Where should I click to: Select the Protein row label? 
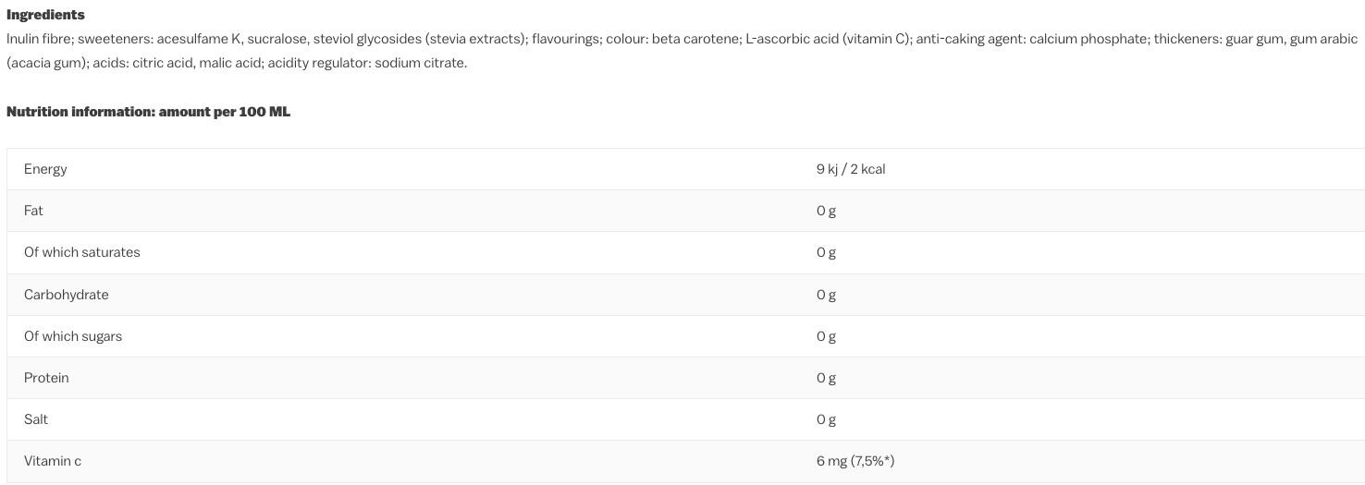[46, 378]
